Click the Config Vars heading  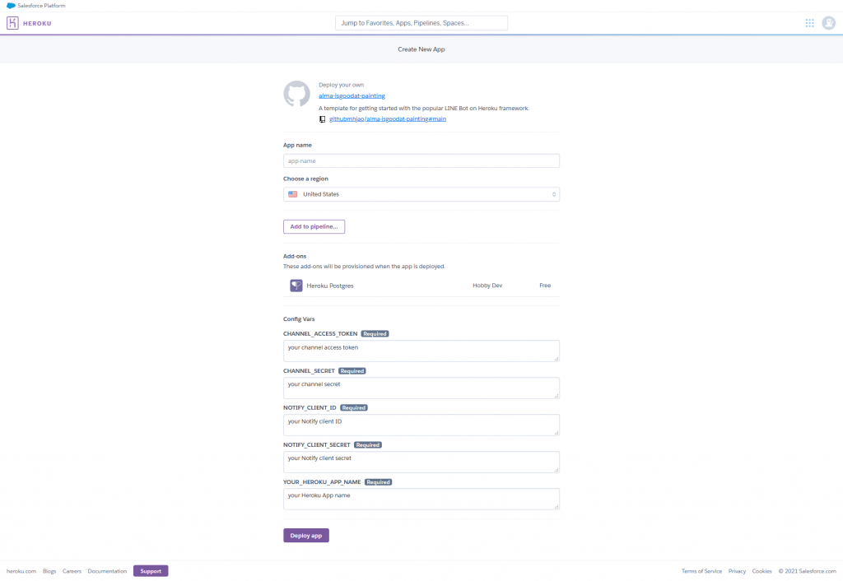tap(299, 319)
